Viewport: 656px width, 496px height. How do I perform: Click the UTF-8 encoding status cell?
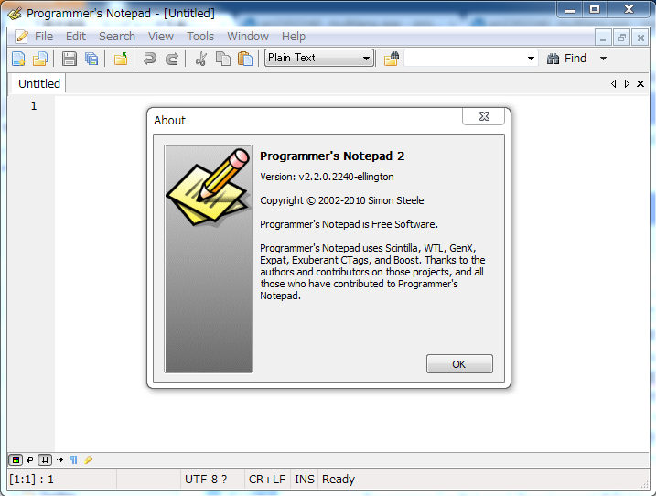[212, 480]
